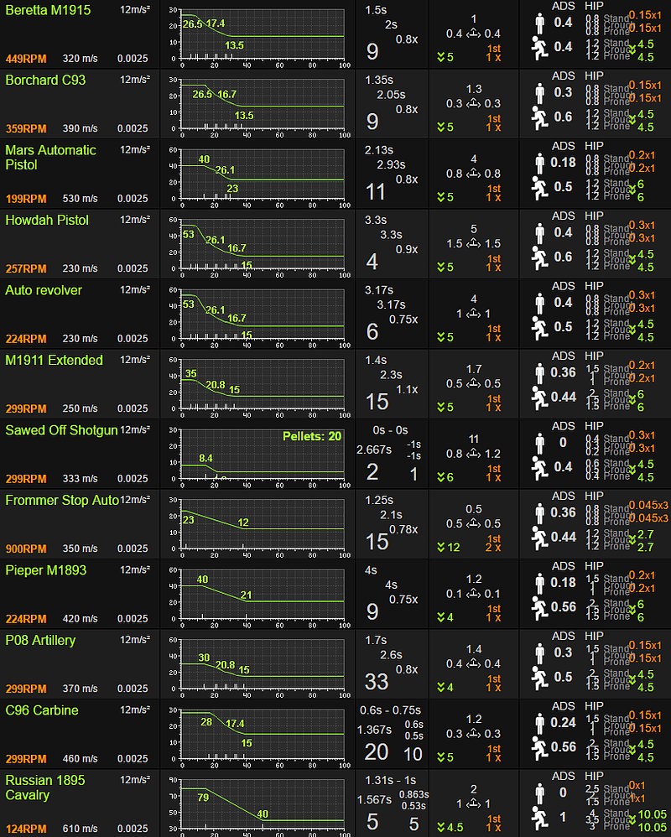This screenshot has width=671, height=837.
Task: Click the recoil arrow icon in C96 Carbine row
Action: (474, 734)
